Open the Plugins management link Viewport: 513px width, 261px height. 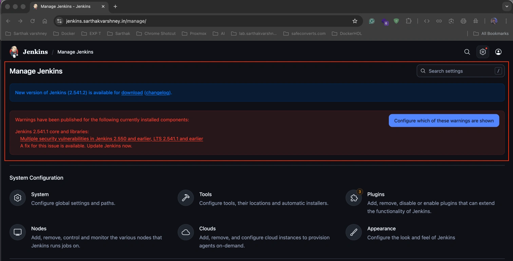click(376, 194)
